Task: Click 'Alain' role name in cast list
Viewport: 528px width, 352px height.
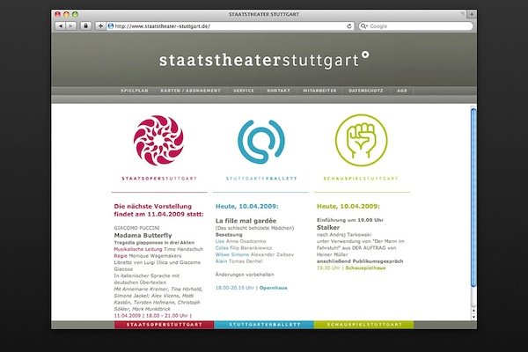Action: pos(221,261)
